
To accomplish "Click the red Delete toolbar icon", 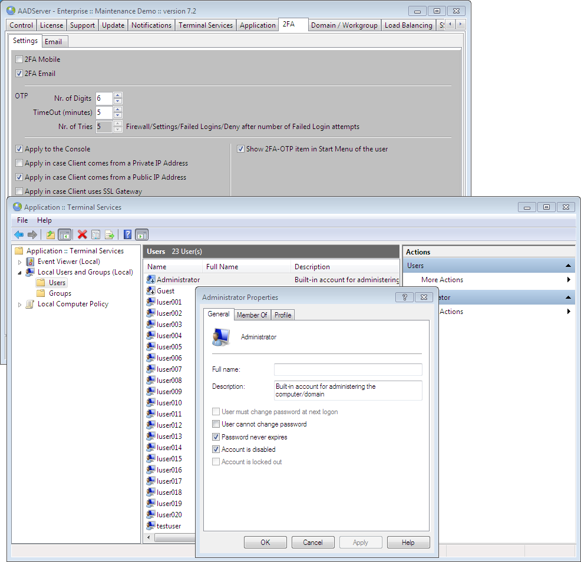I will click(82, 234).
